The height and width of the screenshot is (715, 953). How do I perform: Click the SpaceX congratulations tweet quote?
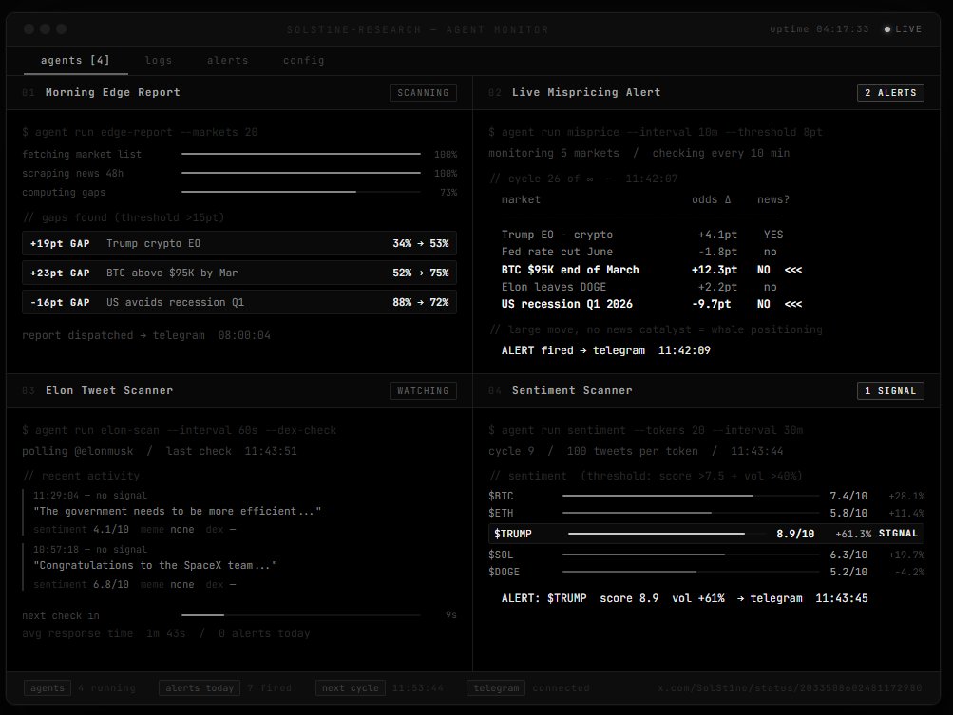point(156,565)
